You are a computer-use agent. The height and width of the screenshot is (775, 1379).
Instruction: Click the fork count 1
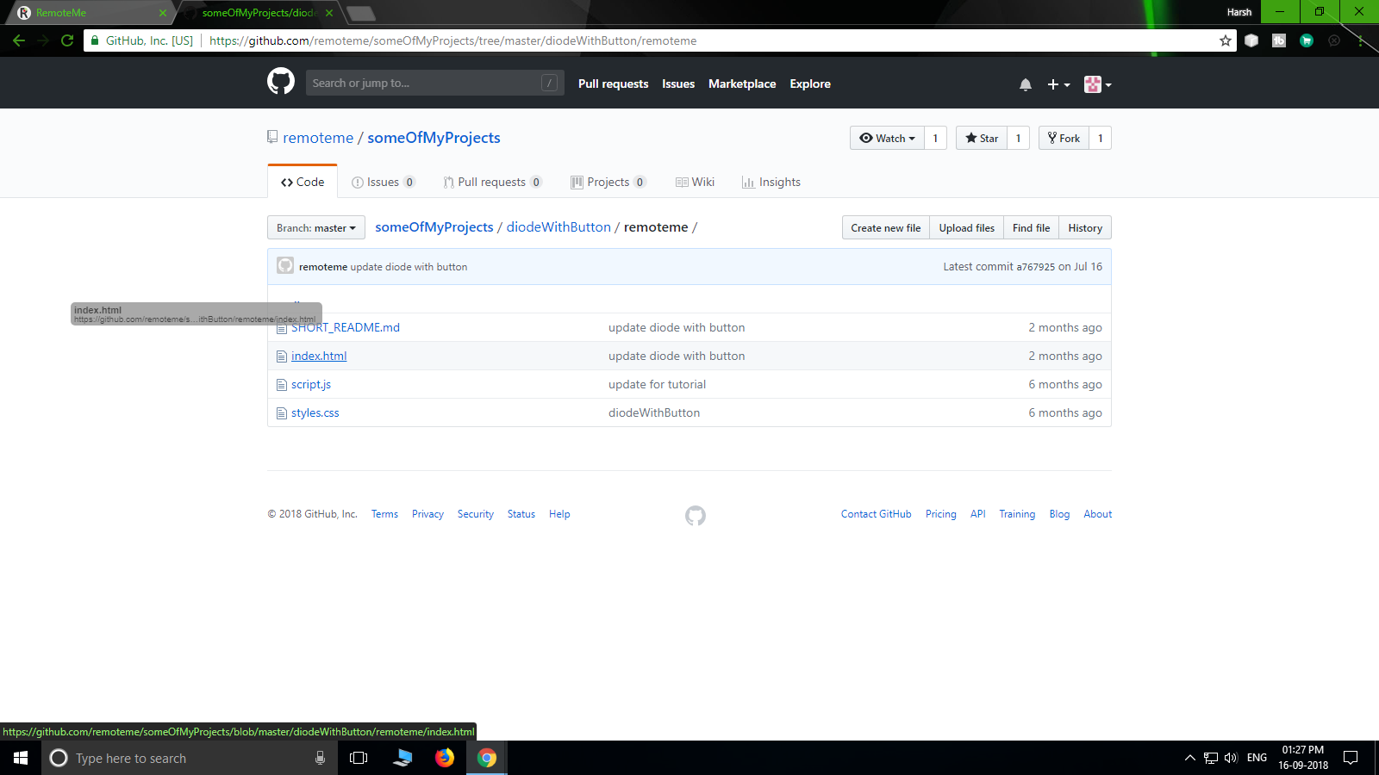click(x=1100, y=138)
